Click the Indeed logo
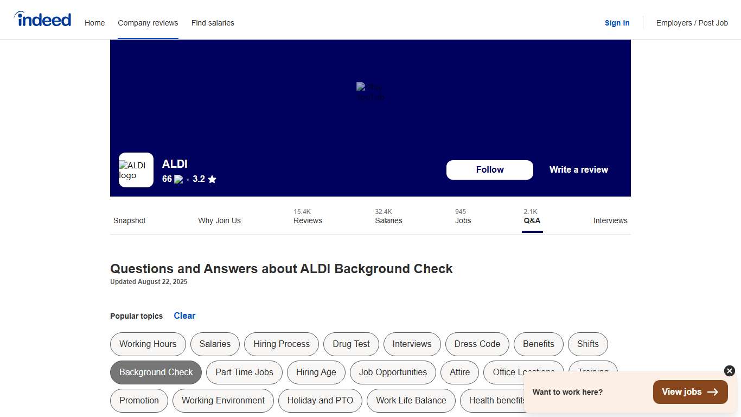 coord(42,19)
